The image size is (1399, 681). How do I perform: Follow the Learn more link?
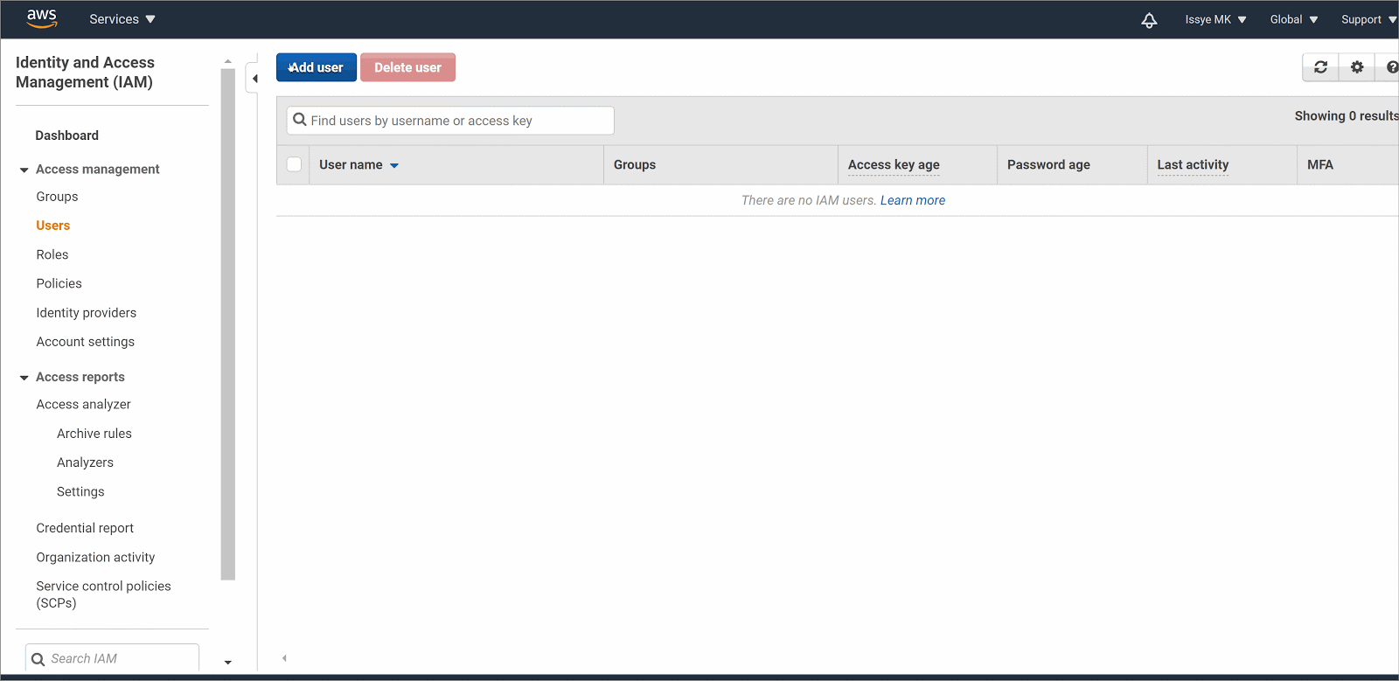pos(912,200)
